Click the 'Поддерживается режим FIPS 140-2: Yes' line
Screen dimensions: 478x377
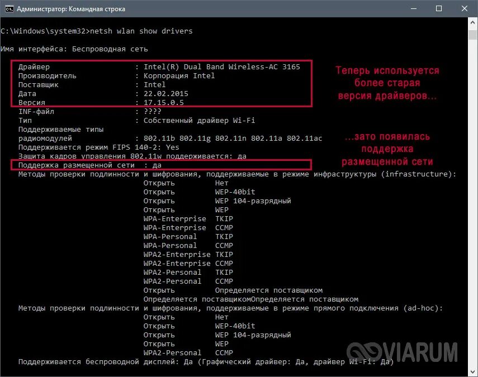pyautogui.click(x=99, y=147)
